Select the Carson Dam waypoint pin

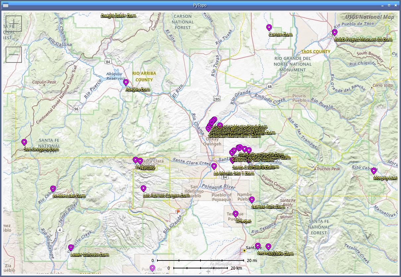click(269, 27)
